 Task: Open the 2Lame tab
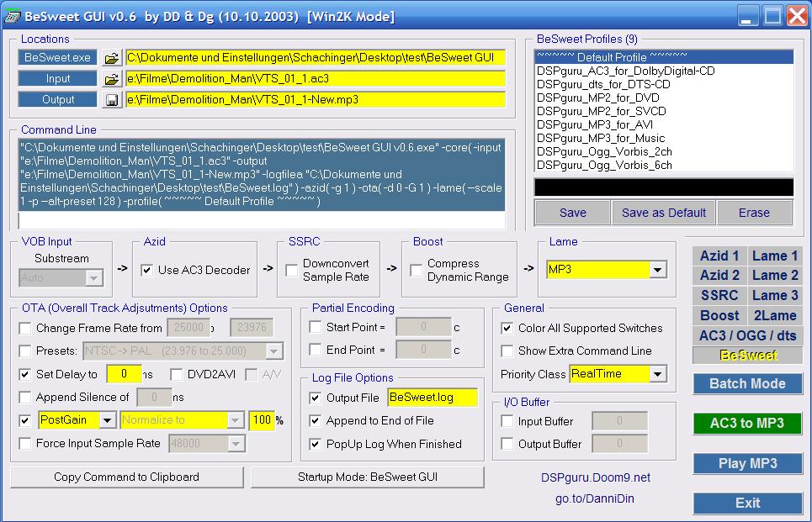pyautogui.click(x=775, y=315)
